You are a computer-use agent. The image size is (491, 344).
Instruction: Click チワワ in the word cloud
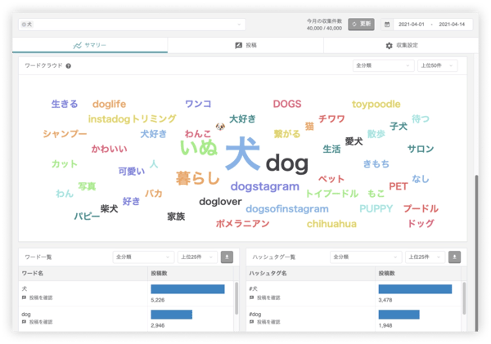coord(331,118)
